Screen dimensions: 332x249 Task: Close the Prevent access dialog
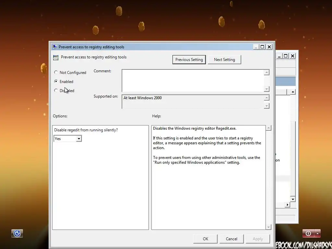click(269, 47)
